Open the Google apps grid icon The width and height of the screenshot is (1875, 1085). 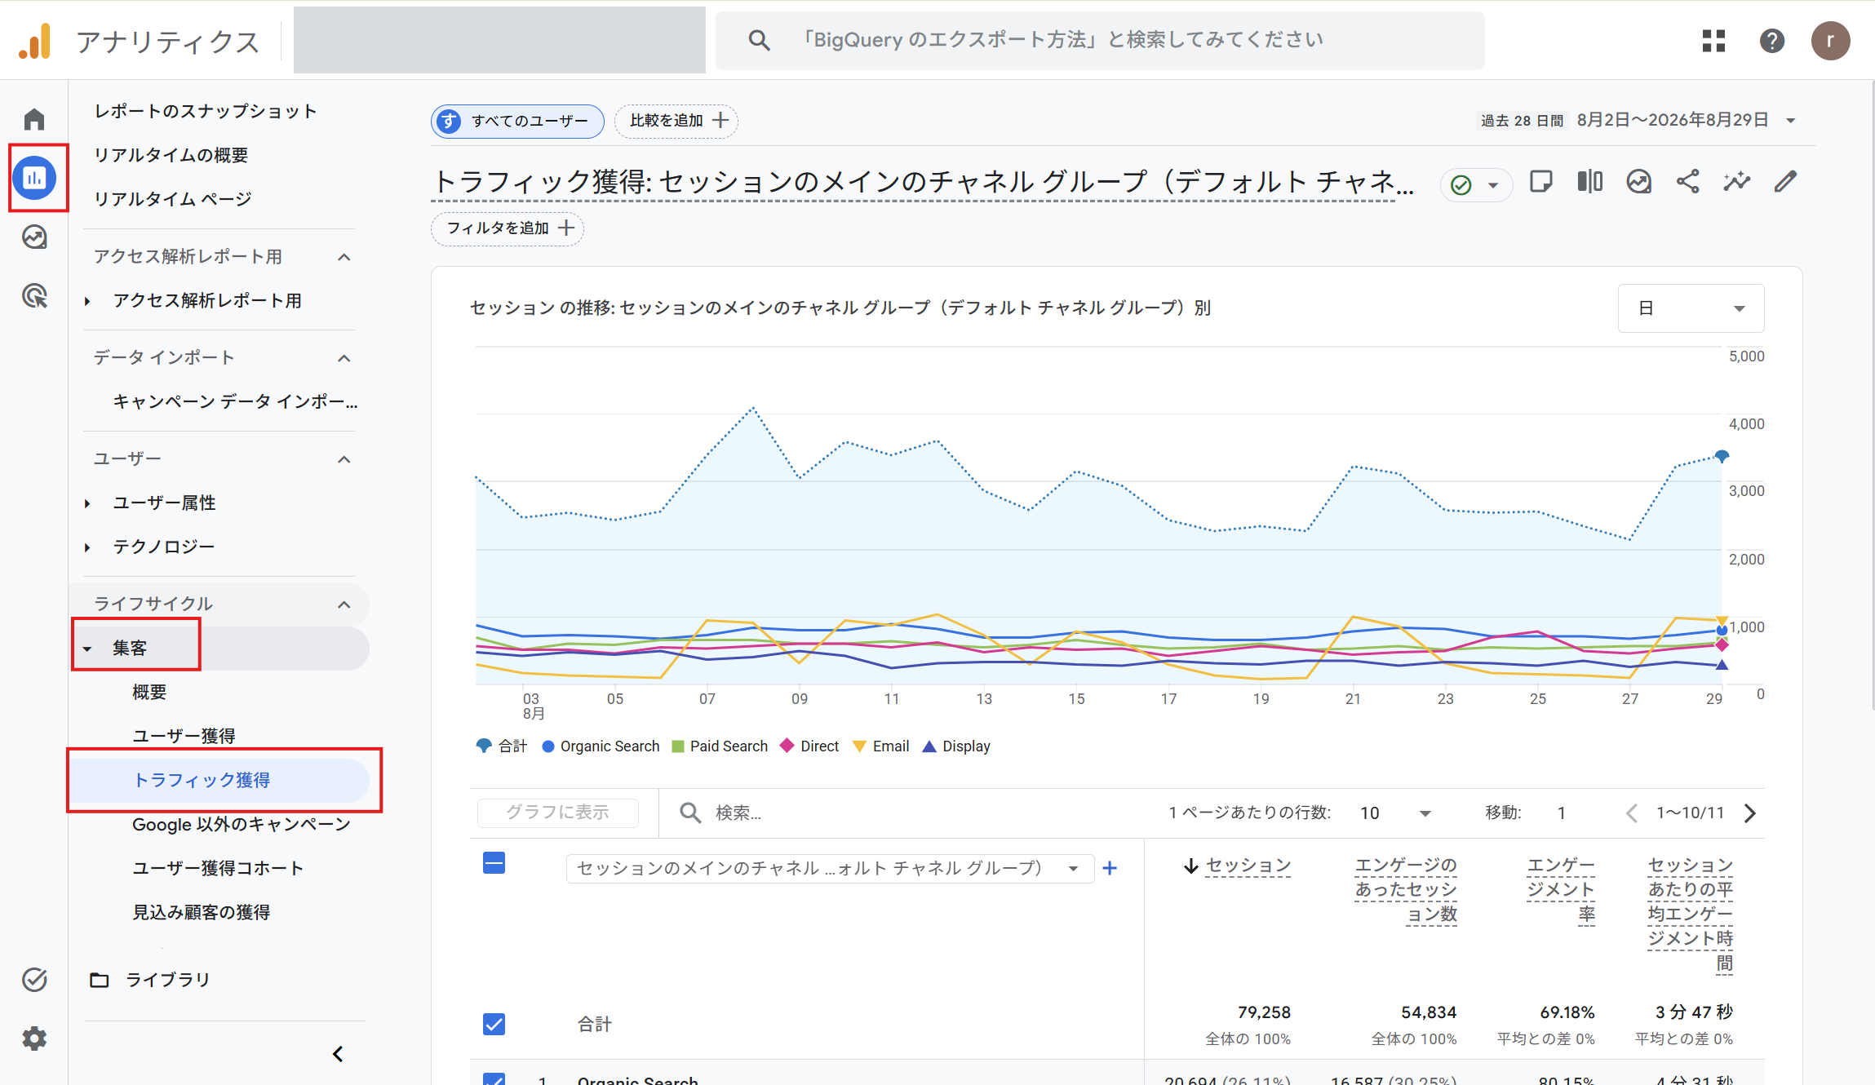(x=1714, y=41)
